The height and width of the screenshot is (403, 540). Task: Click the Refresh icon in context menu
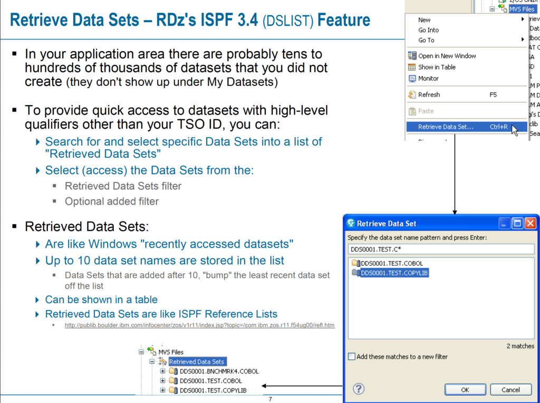(412, 95)
